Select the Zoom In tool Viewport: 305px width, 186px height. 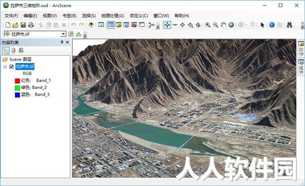(x=207, y=25)
